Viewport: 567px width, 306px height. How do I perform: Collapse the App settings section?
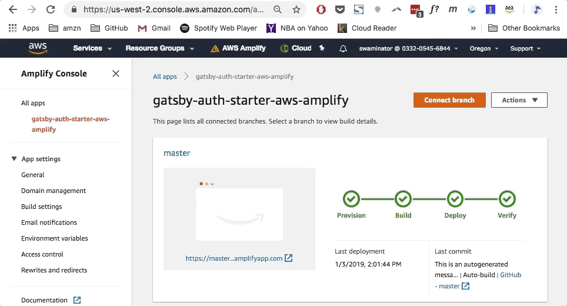14,158
